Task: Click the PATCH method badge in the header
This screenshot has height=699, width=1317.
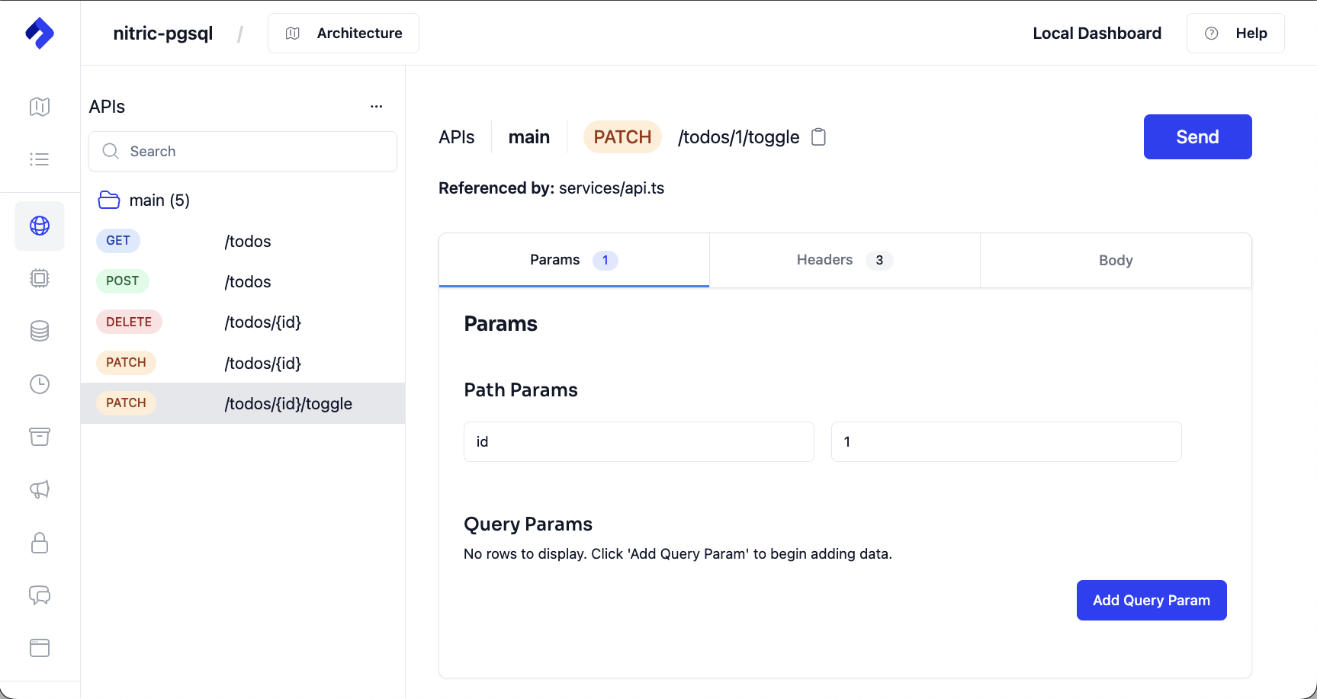Action: tap(622, 137)
